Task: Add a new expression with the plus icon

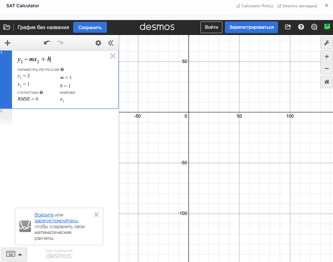Action: (7, 43)
